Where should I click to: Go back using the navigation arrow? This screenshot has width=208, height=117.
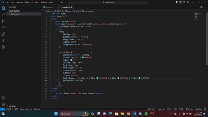click(62, 2)
